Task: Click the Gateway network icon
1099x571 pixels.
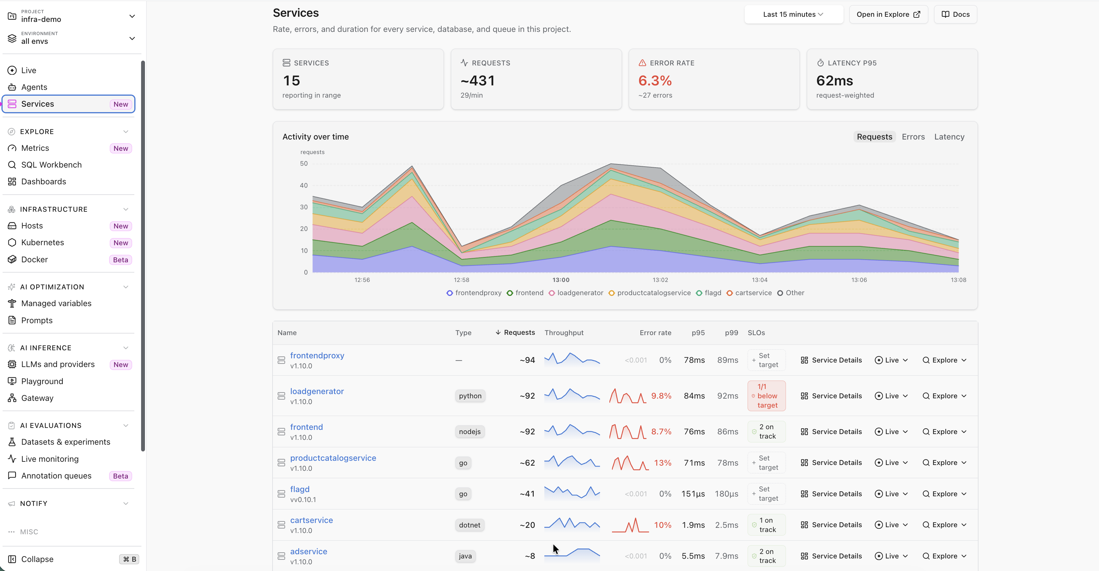Action: tap(12, 398)
